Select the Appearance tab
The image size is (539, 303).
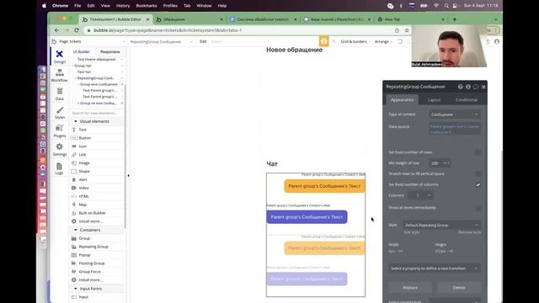[x=402, y=100]
